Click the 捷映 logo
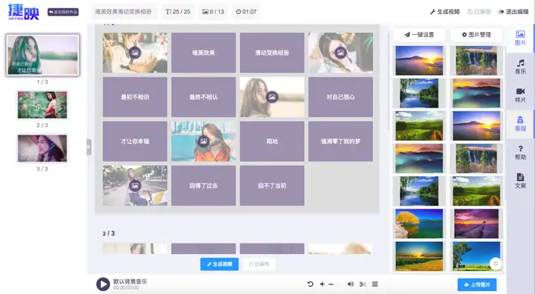 (x=23, y=12)
